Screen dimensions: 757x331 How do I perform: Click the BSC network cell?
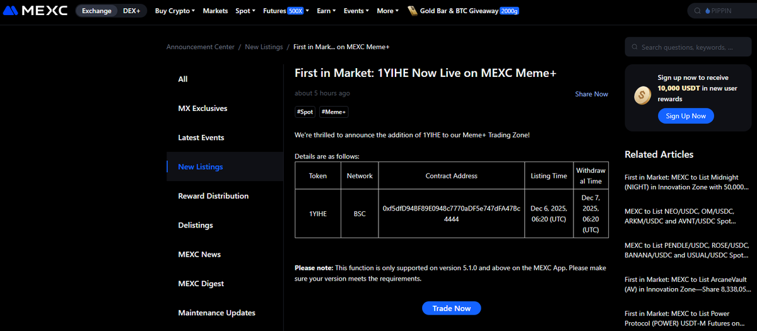[x=360, y=214]
